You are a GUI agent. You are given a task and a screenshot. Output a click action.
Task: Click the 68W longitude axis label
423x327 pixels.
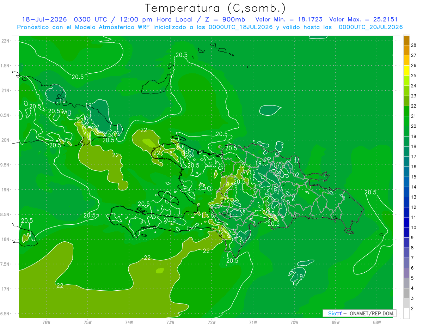pos(377,322)
